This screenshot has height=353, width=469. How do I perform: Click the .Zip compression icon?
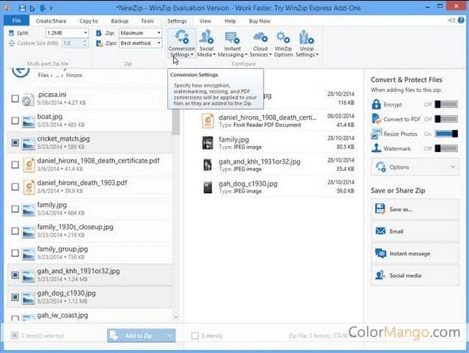pyautogui.click(x=98, y=33)
